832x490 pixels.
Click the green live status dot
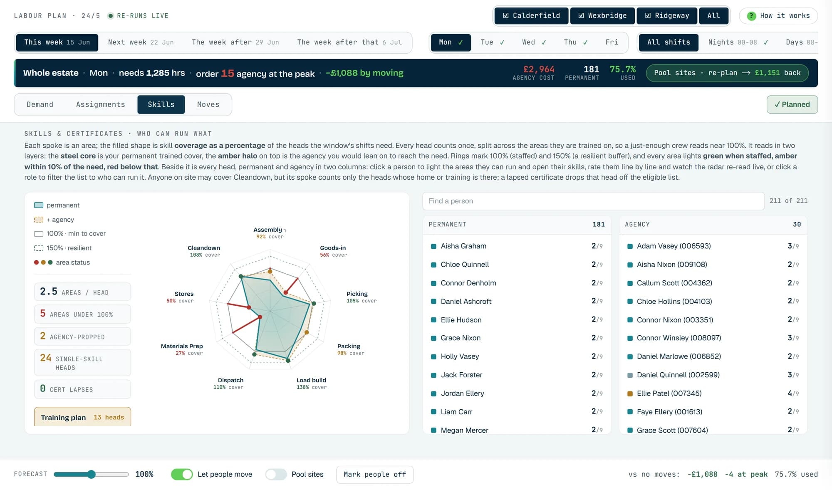(x=111, y=16)
